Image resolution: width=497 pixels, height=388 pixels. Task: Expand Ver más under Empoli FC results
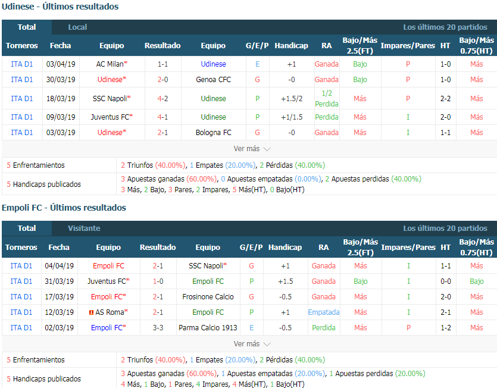252,344
